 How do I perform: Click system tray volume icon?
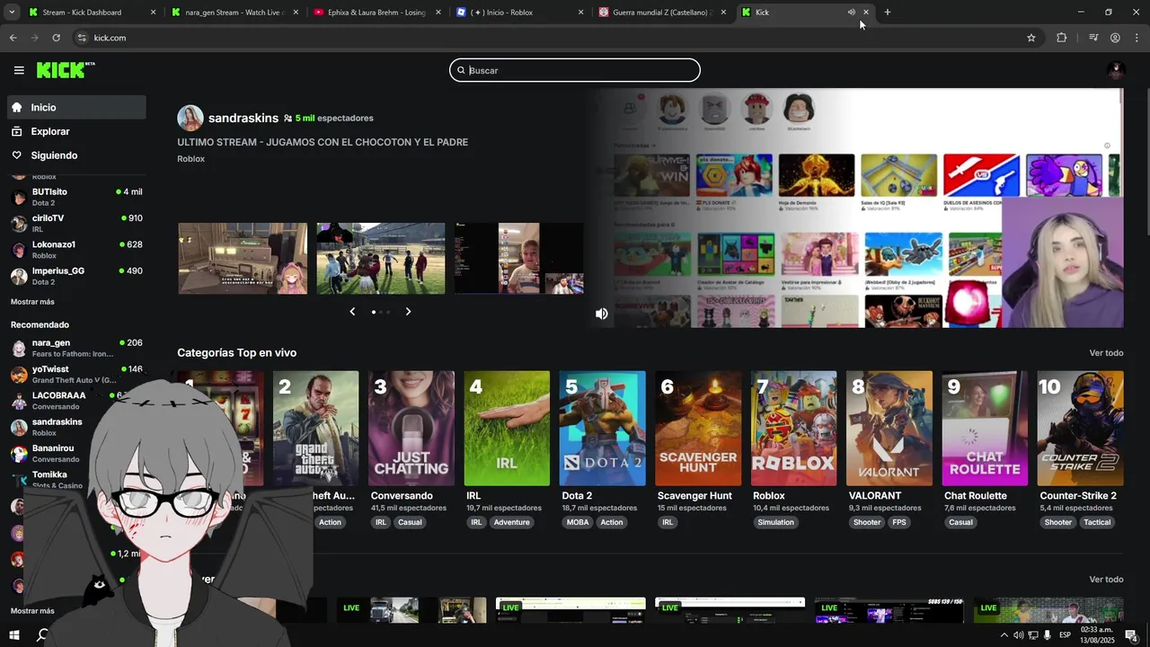pos(1018,635)
